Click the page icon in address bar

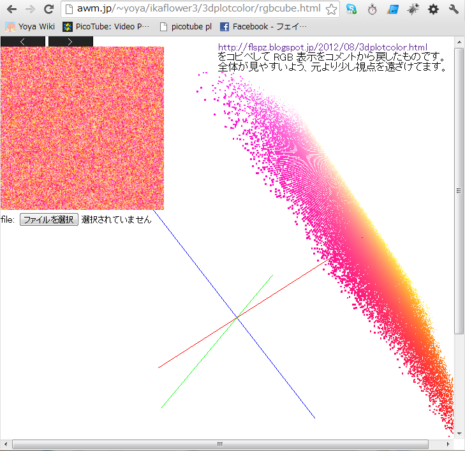click(x=69, y=9)
